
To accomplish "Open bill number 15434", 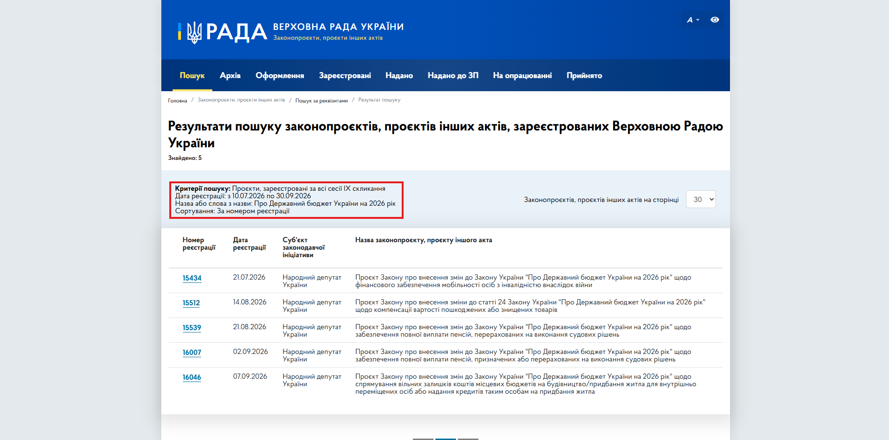I will tap(192, 278).
